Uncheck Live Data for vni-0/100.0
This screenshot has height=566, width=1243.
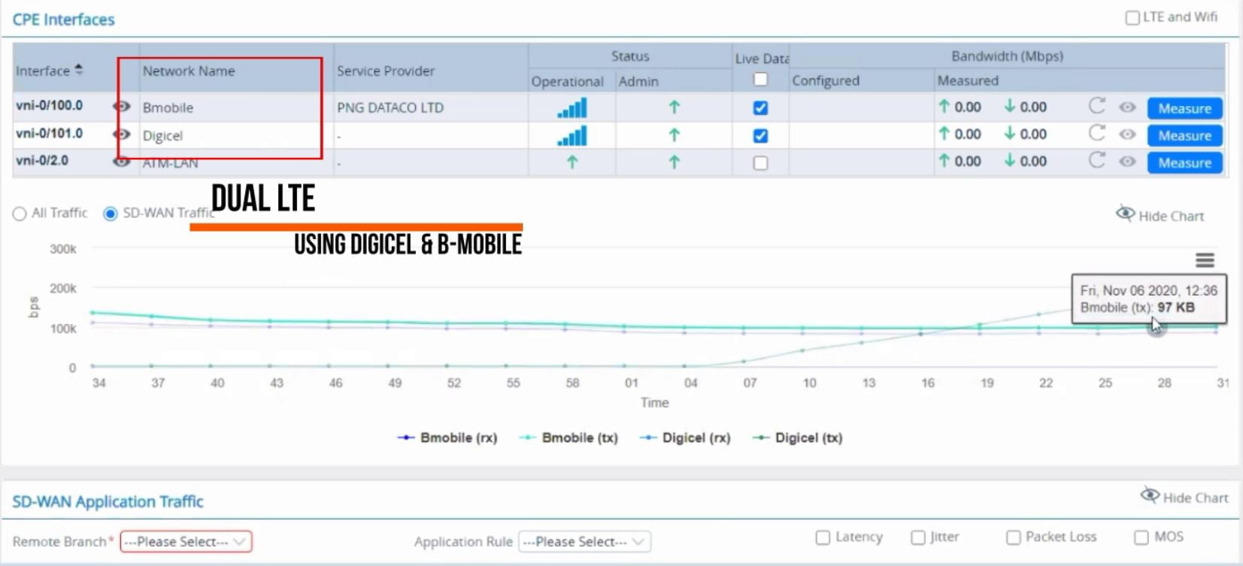point(760,108)
